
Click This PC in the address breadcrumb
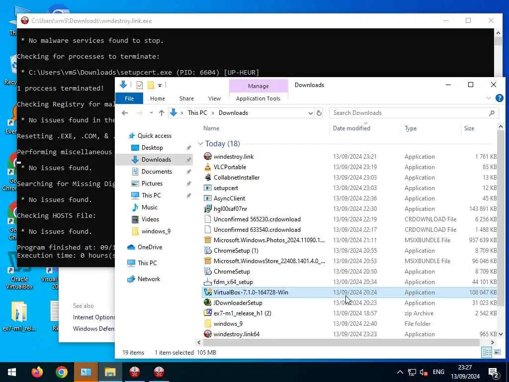[197, 113]
